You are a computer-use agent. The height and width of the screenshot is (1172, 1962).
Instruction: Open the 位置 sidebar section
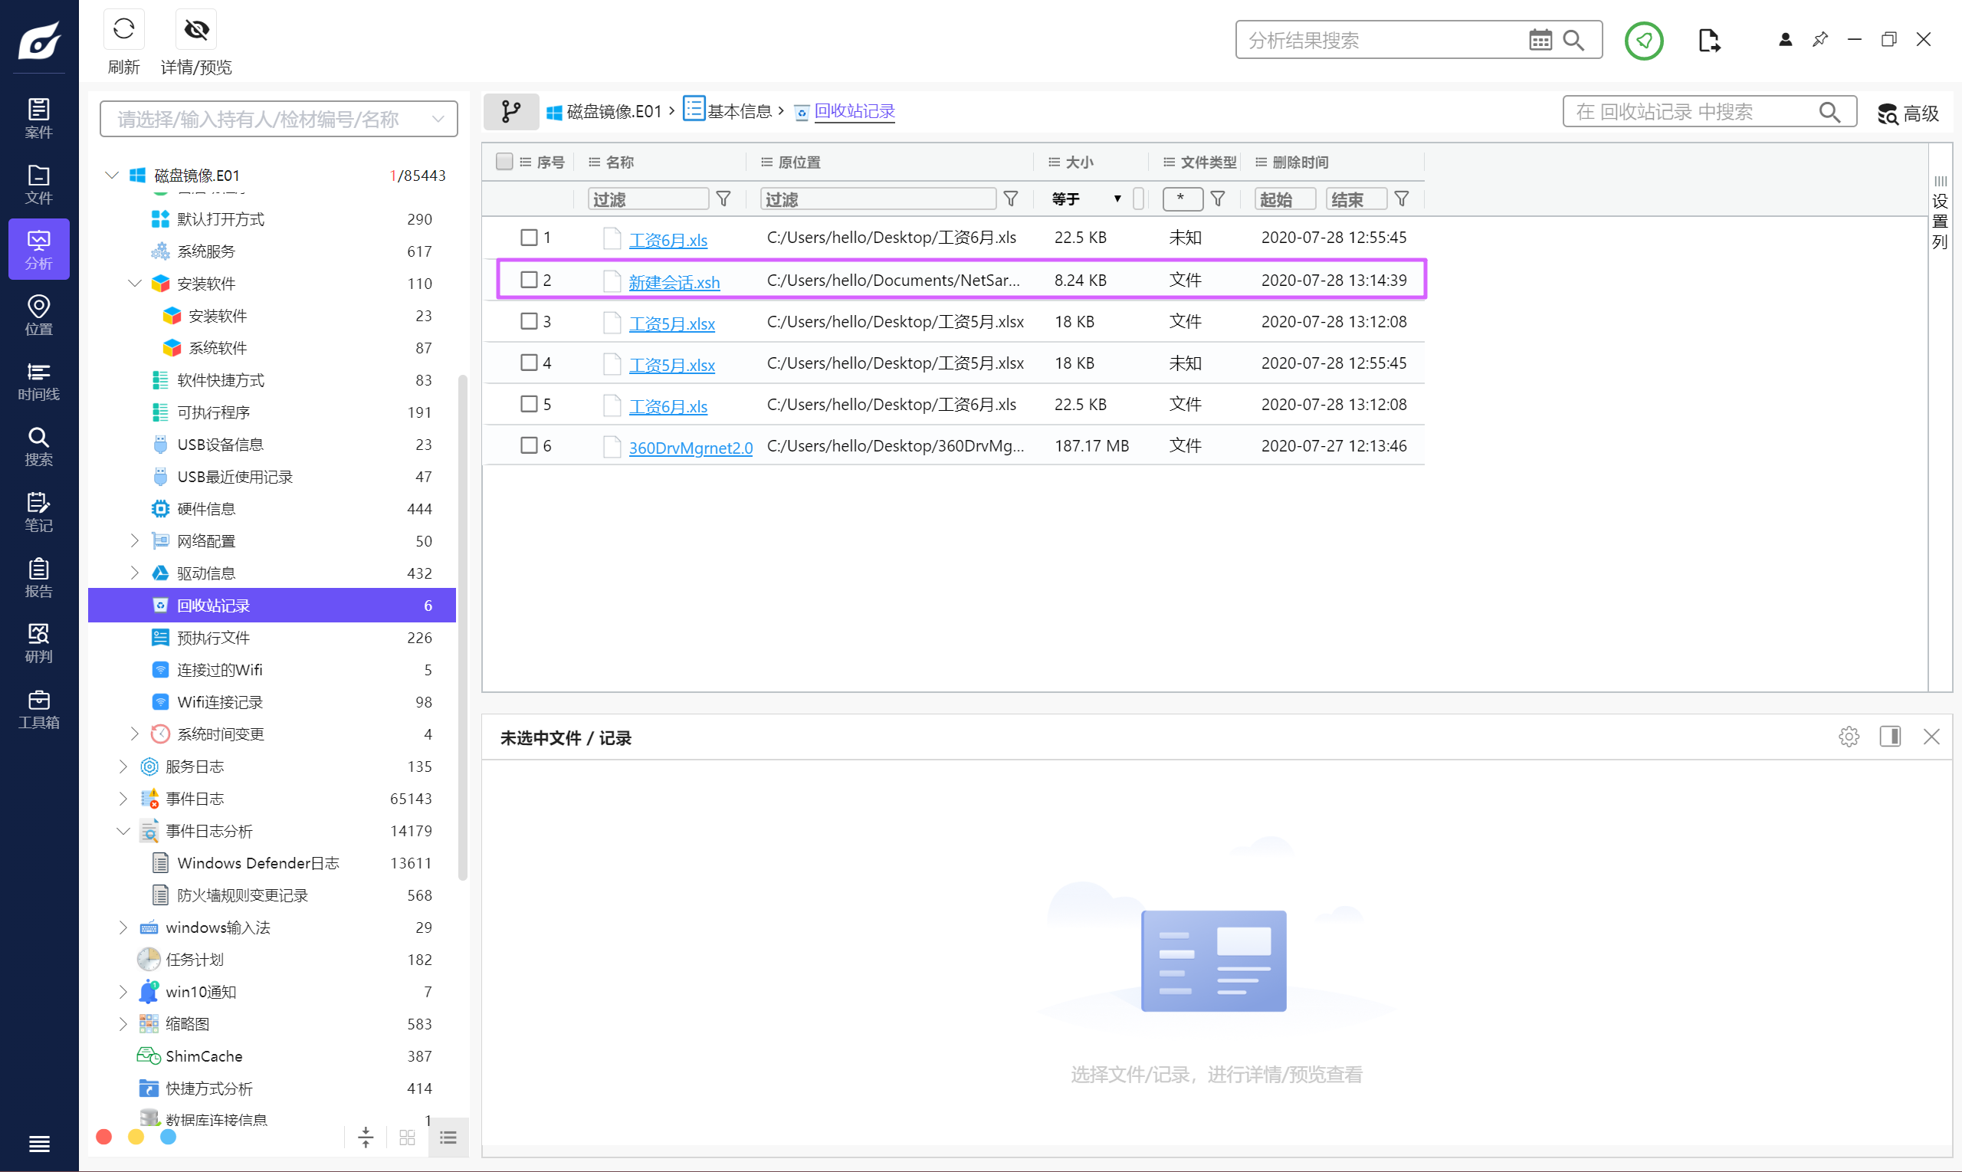pos(38,315)
